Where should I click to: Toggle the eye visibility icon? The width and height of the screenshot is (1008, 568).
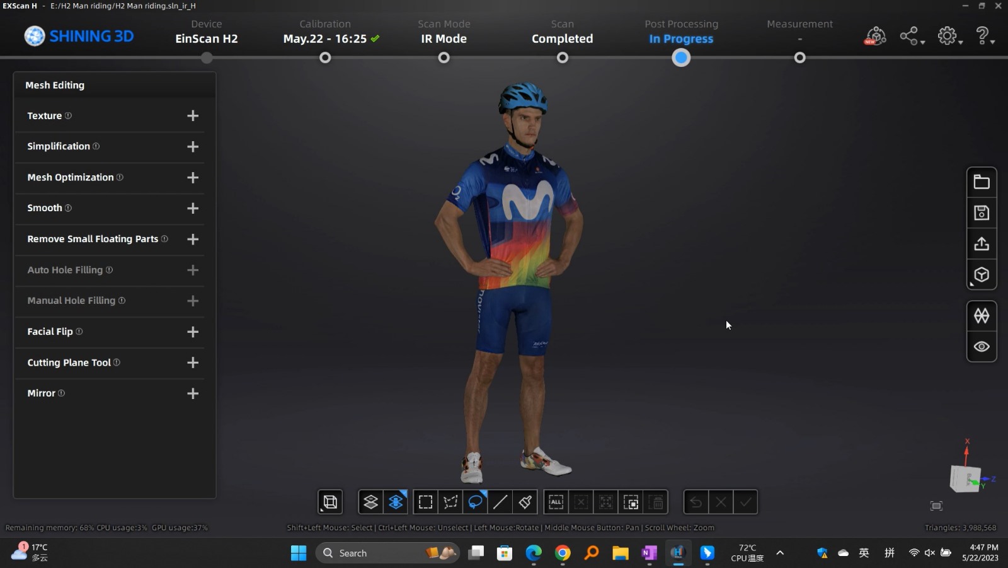point(982,347)
